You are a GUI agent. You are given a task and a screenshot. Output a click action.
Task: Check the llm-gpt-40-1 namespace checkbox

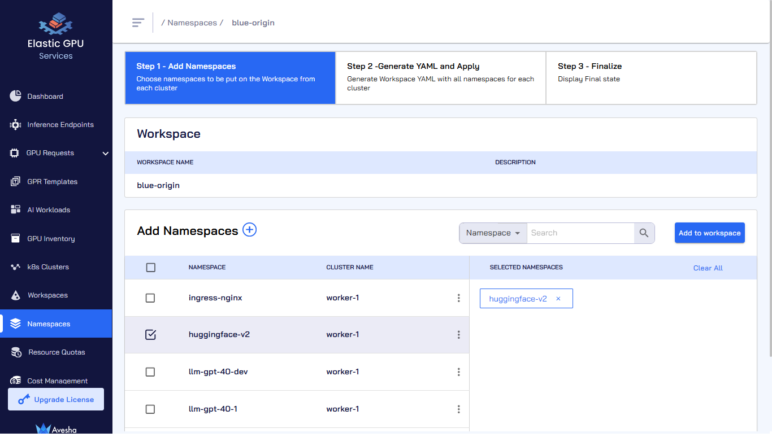(150, 409)
